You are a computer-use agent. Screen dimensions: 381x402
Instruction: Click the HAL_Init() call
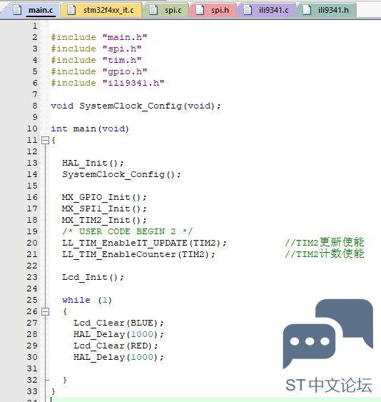pyautogui.click(x=93, y=163)
